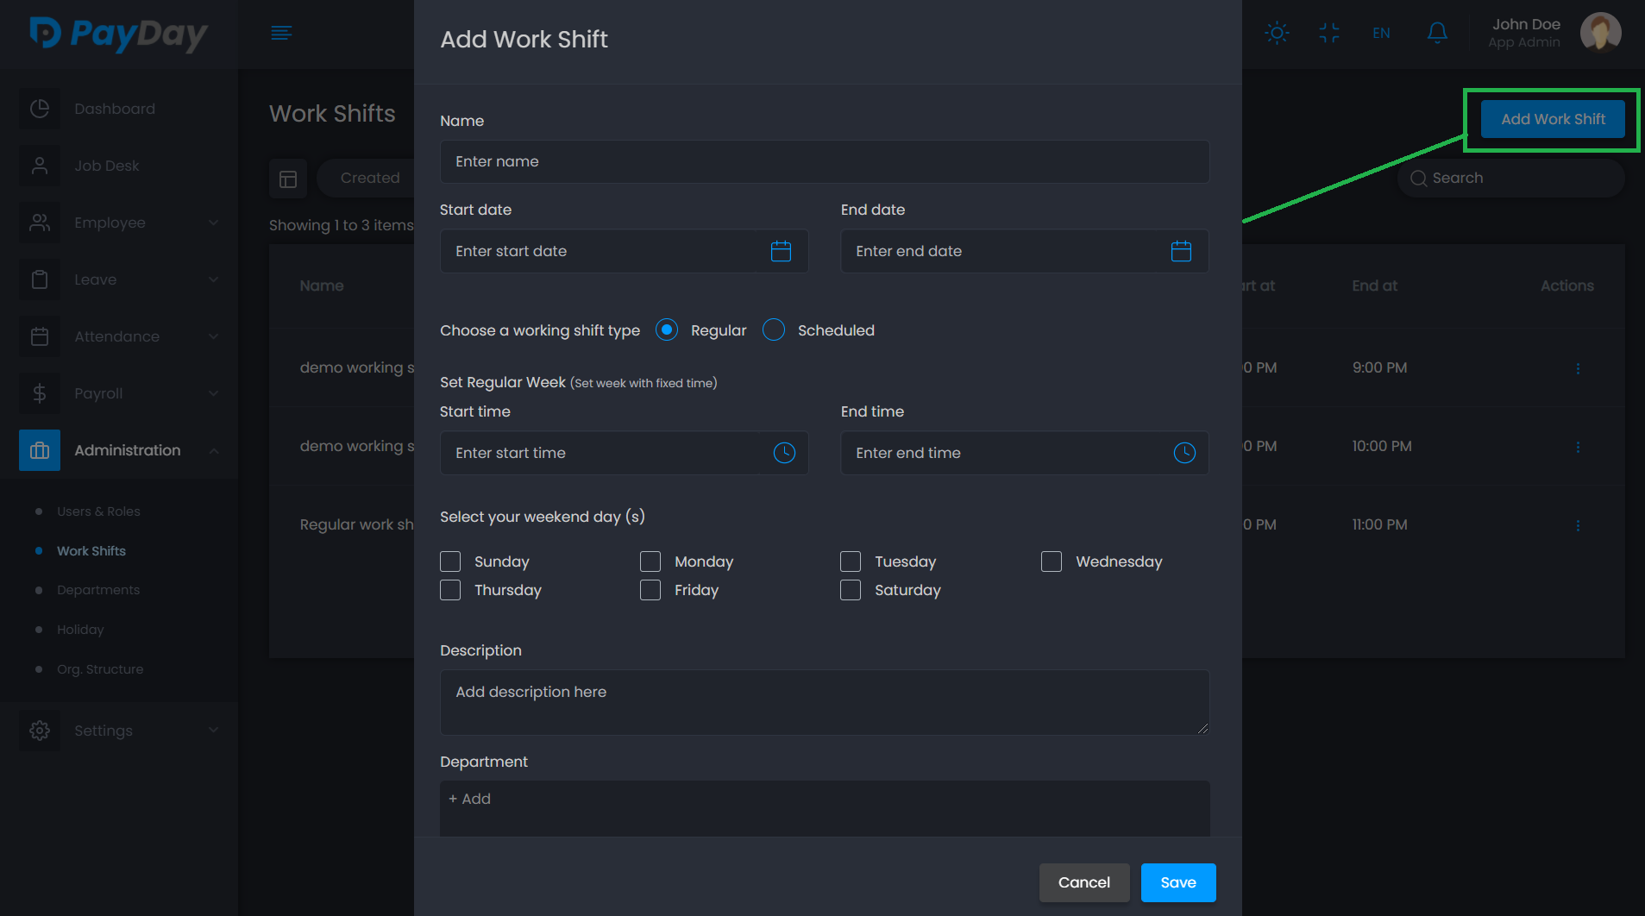The width and height of the screenshot is (1645, 916).
Task: Go to Holiday submenu item
Action: pyautogui.click(x=80, y=630)
